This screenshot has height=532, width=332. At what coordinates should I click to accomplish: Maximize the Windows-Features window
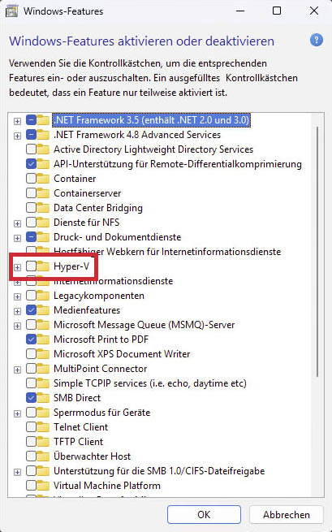point(277,11)
